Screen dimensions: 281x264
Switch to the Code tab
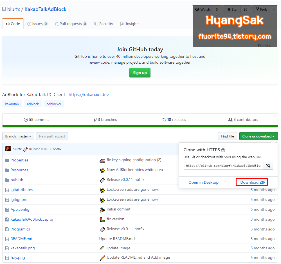[x=13, y=24]
